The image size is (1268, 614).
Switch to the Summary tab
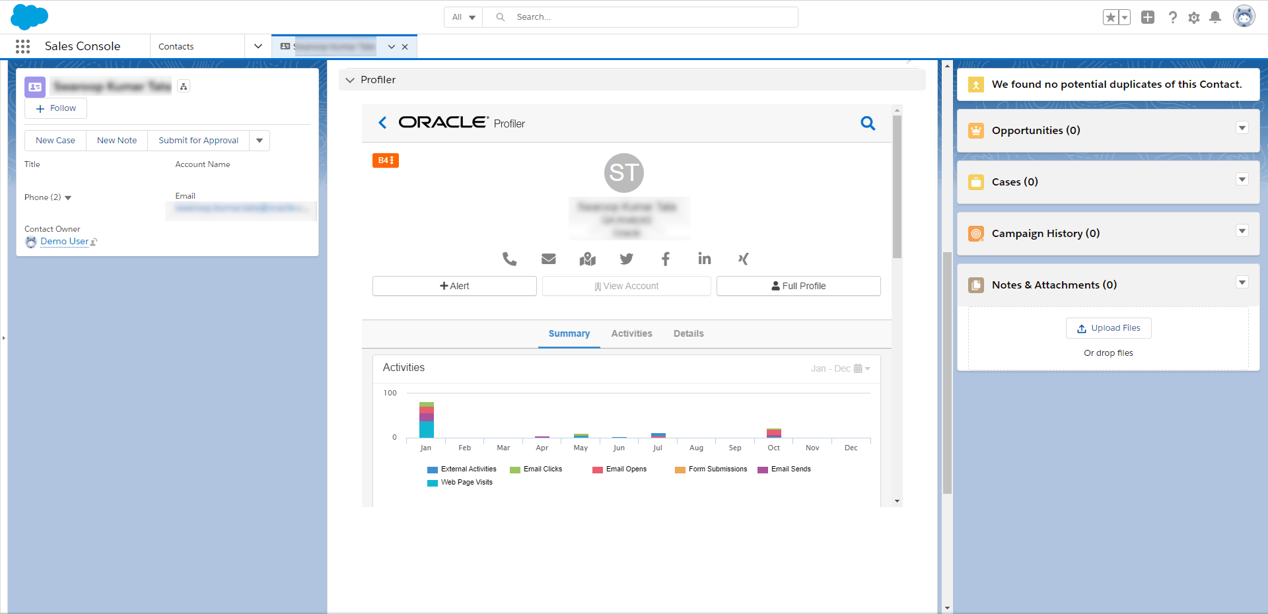tap(569, 334)
